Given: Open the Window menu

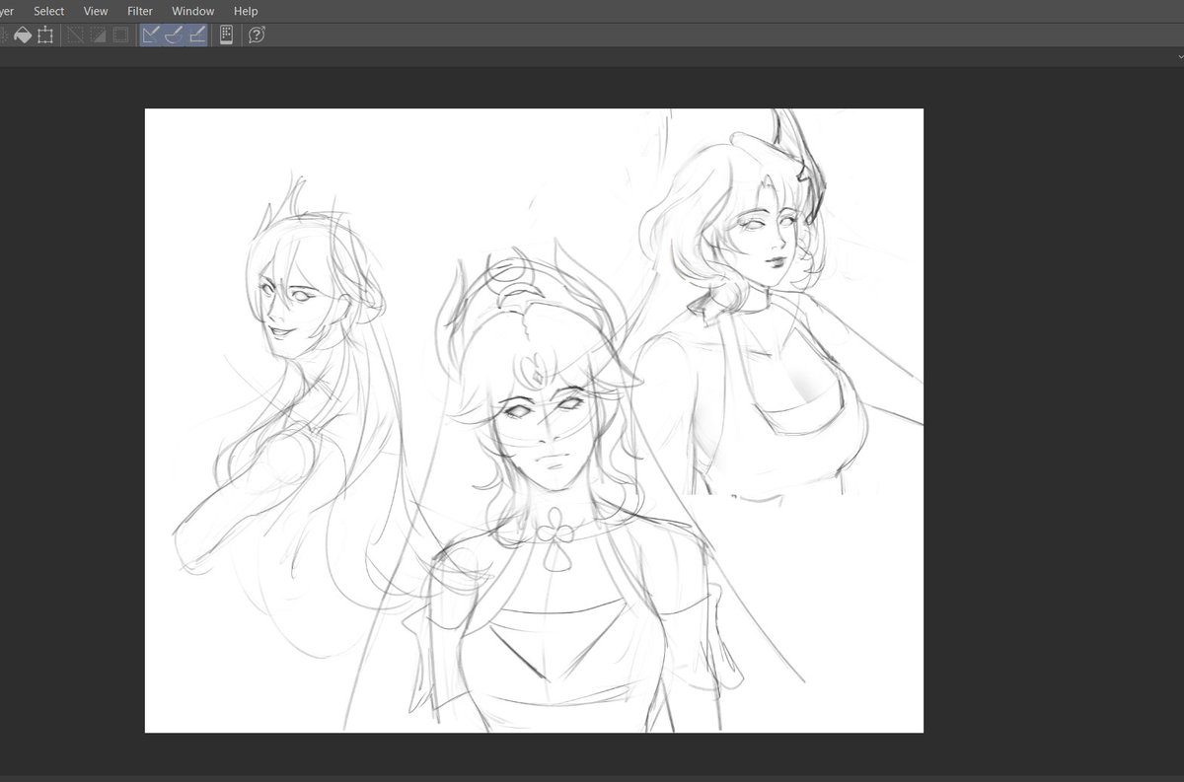Looking at the screenshot, I should click(x=192, y=11).
